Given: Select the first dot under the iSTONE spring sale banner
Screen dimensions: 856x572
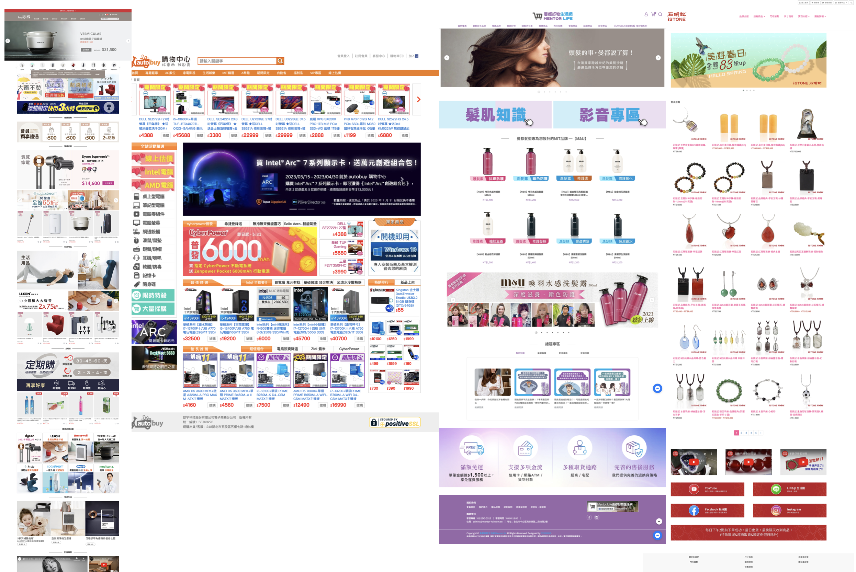Looking at the screenshot, I should [744, 91].
